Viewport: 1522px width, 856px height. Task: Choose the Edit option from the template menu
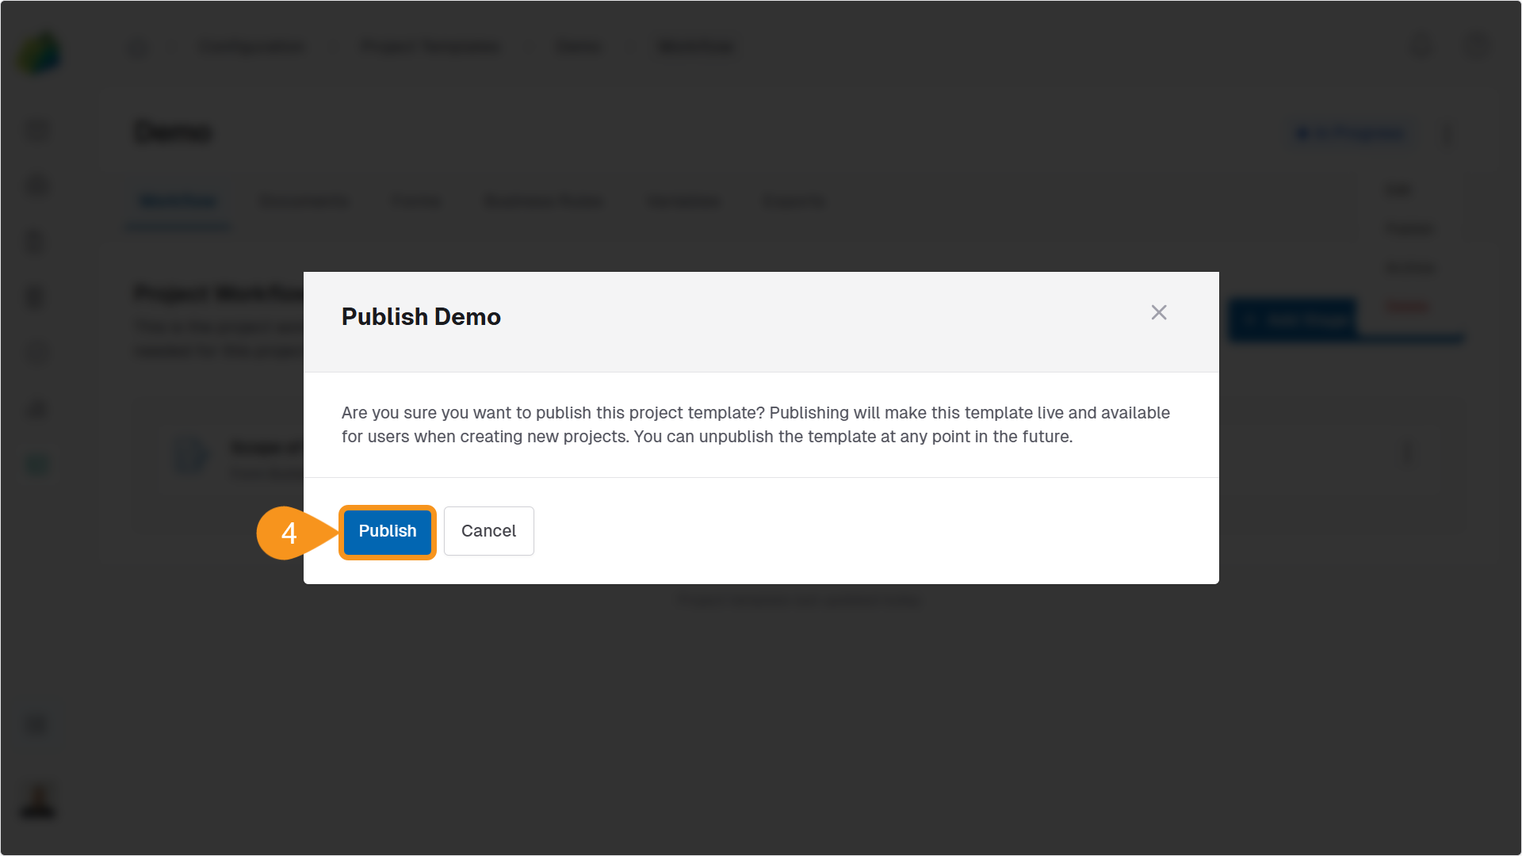coord(1399,189)
